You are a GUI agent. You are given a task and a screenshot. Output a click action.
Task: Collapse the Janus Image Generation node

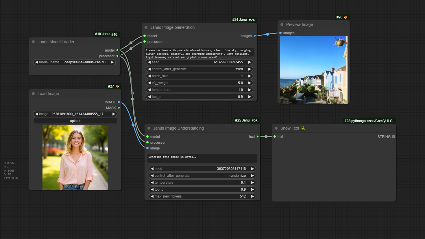(x=146, y=27)
